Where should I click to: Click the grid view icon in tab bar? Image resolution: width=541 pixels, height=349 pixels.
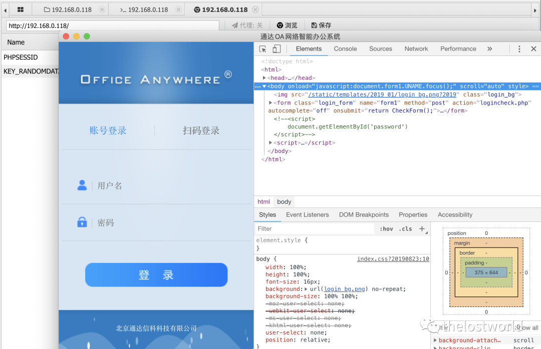coord(21,9)
